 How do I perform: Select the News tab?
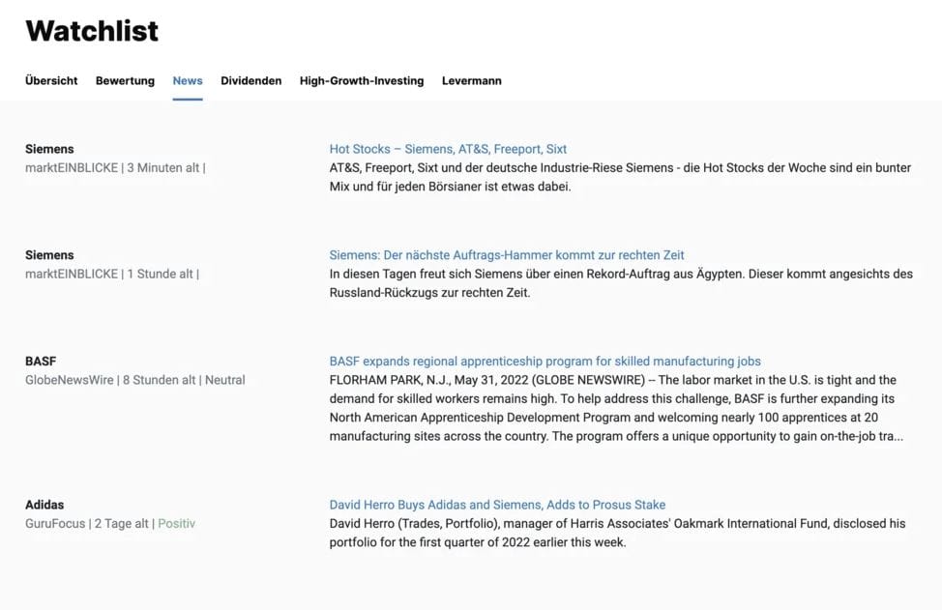[188, 81]
